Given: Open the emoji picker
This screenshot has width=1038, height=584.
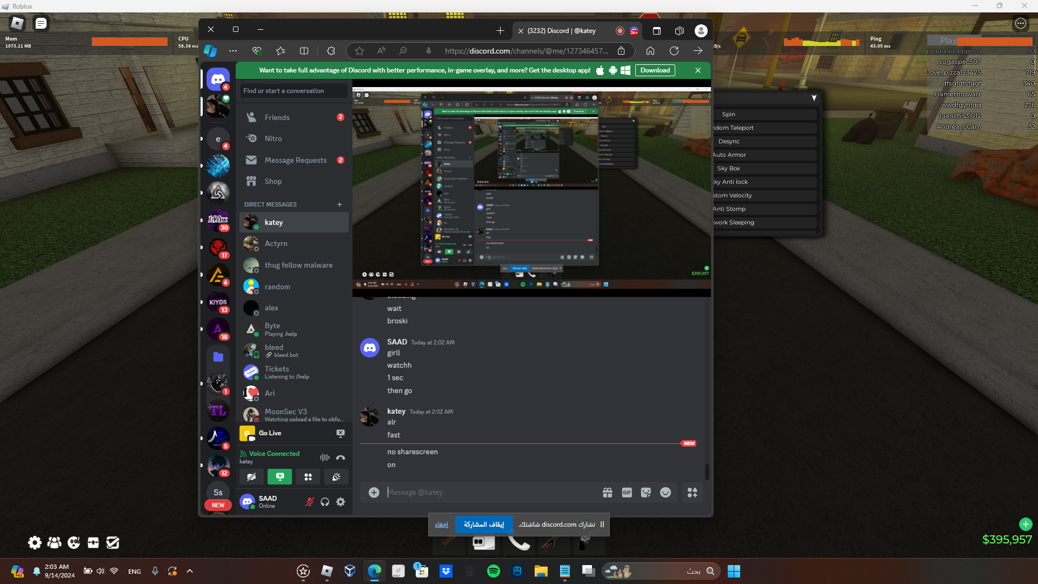Looking at the screenshot, I should coord(666,492).
